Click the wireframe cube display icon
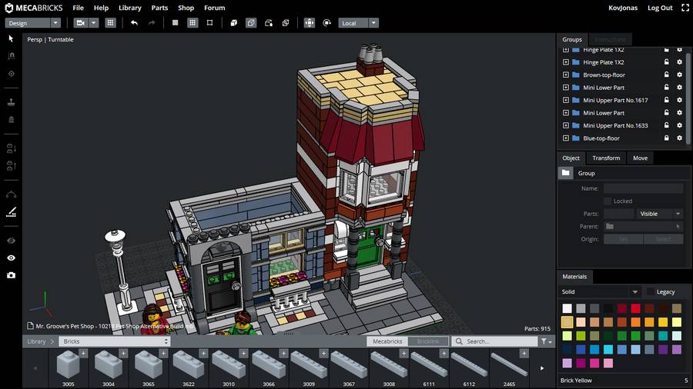The height and width of the screenshot is (389, 693). click(251, 23)
